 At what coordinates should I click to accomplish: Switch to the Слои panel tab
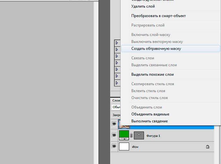click(x=116, y=101)
